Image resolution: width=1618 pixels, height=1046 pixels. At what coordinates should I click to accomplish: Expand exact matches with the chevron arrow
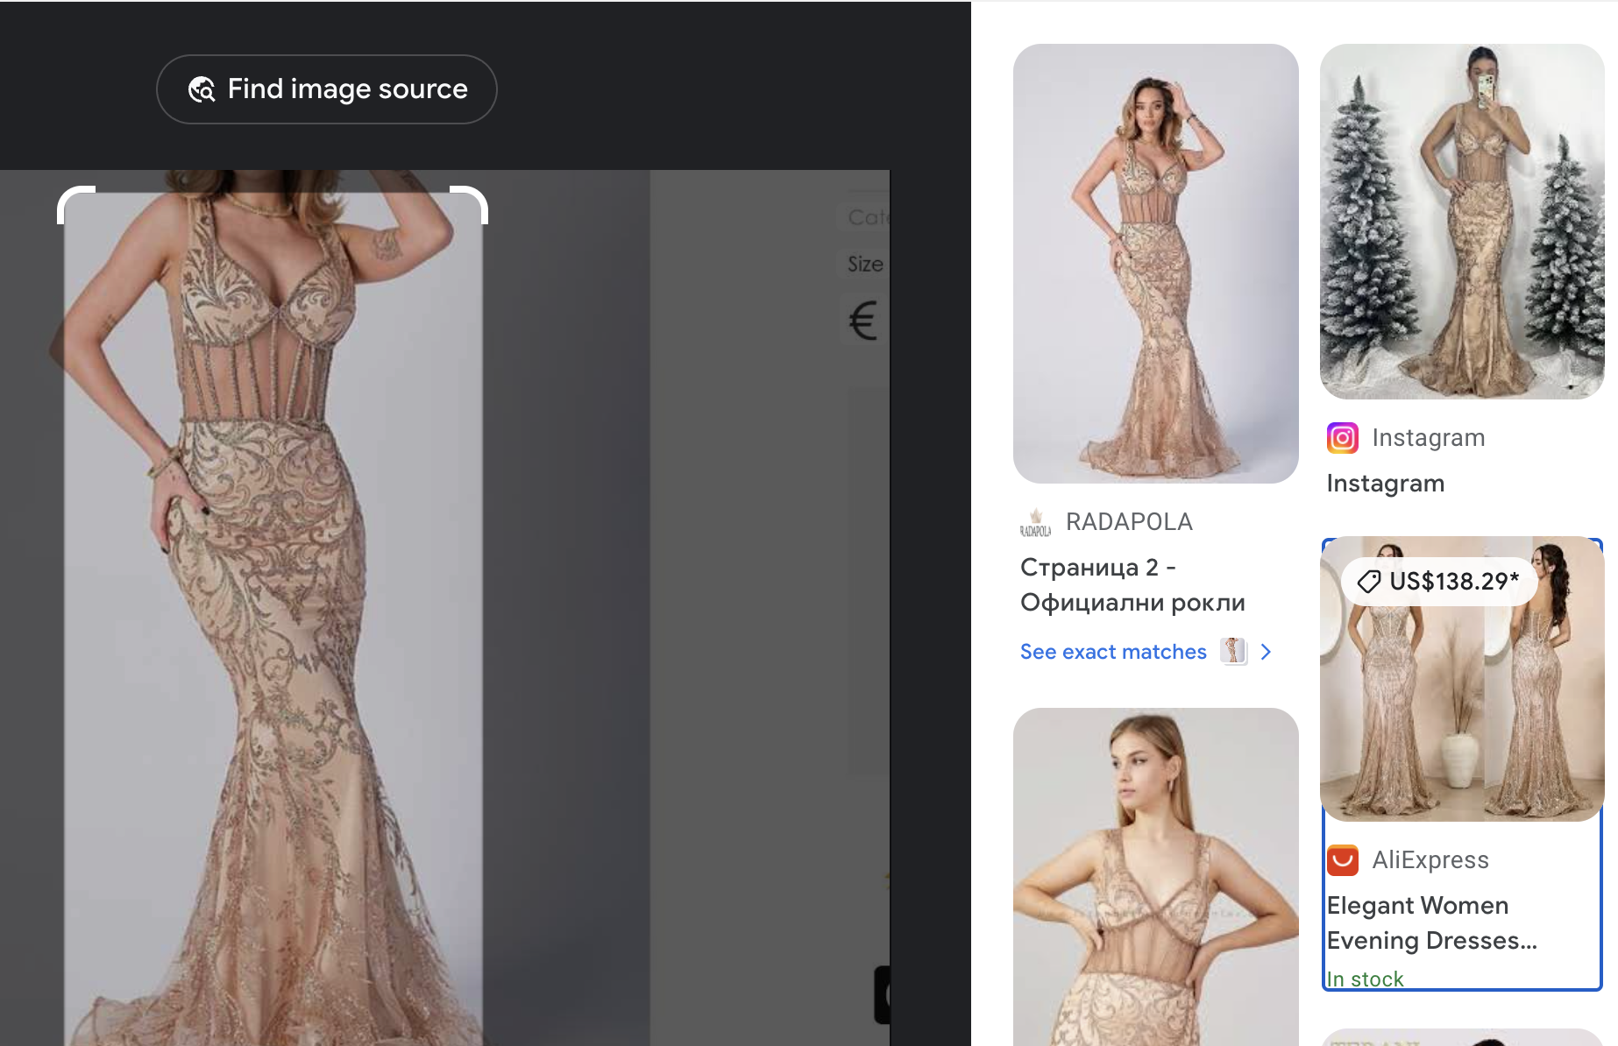[x=1266, y=652]
